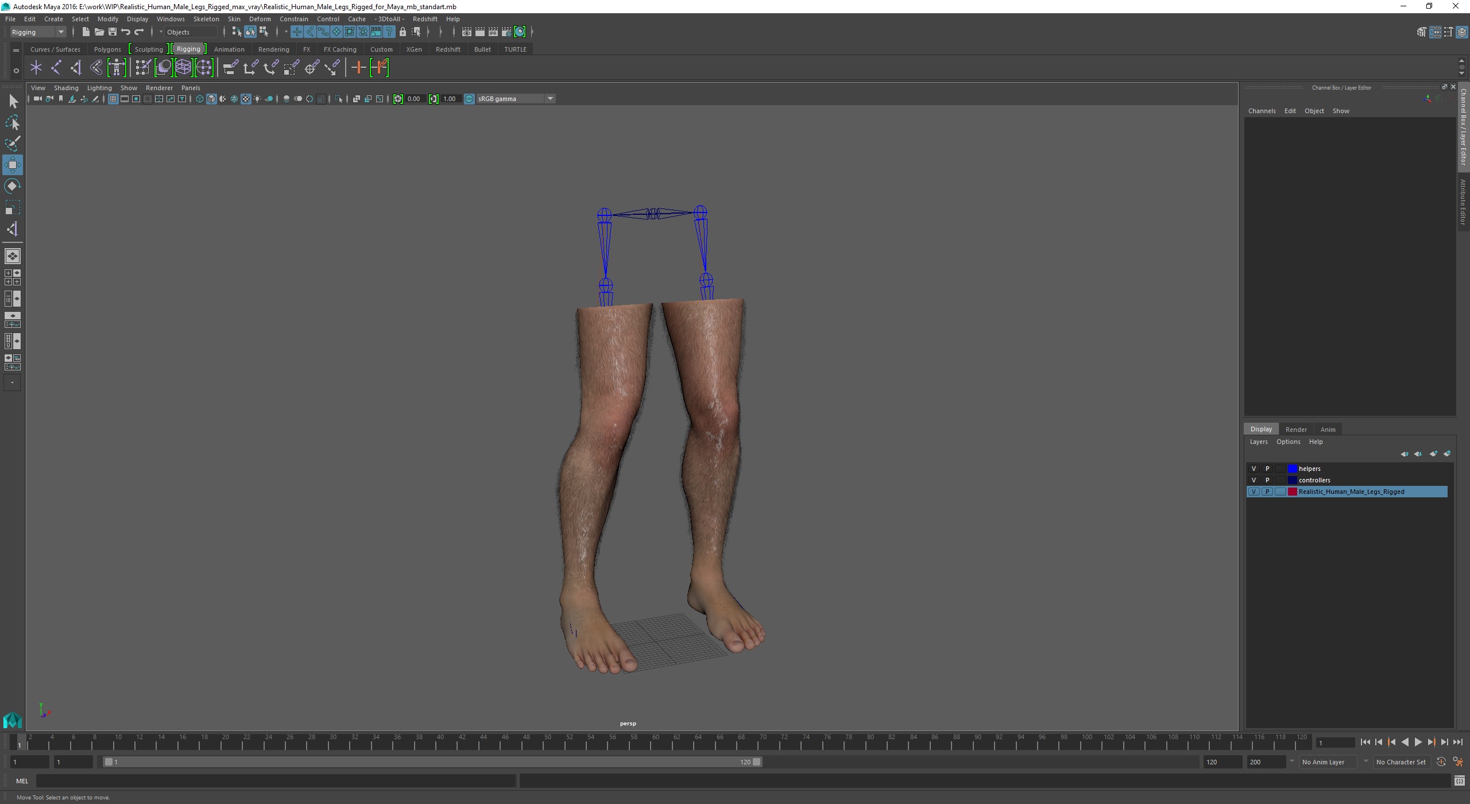The height and width of the screenshot is (804, 1470).
Task: Click the Create Locator shelf icon
Action: (x=36, y=68)
